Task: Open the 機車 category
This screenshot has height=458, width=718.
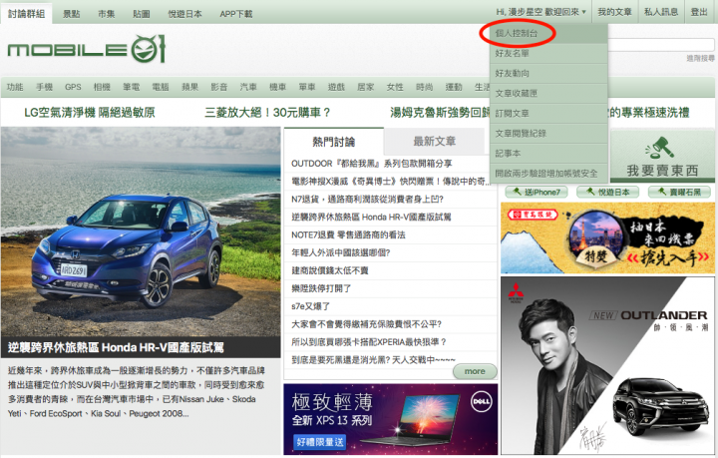Action: tap(277, 87)
